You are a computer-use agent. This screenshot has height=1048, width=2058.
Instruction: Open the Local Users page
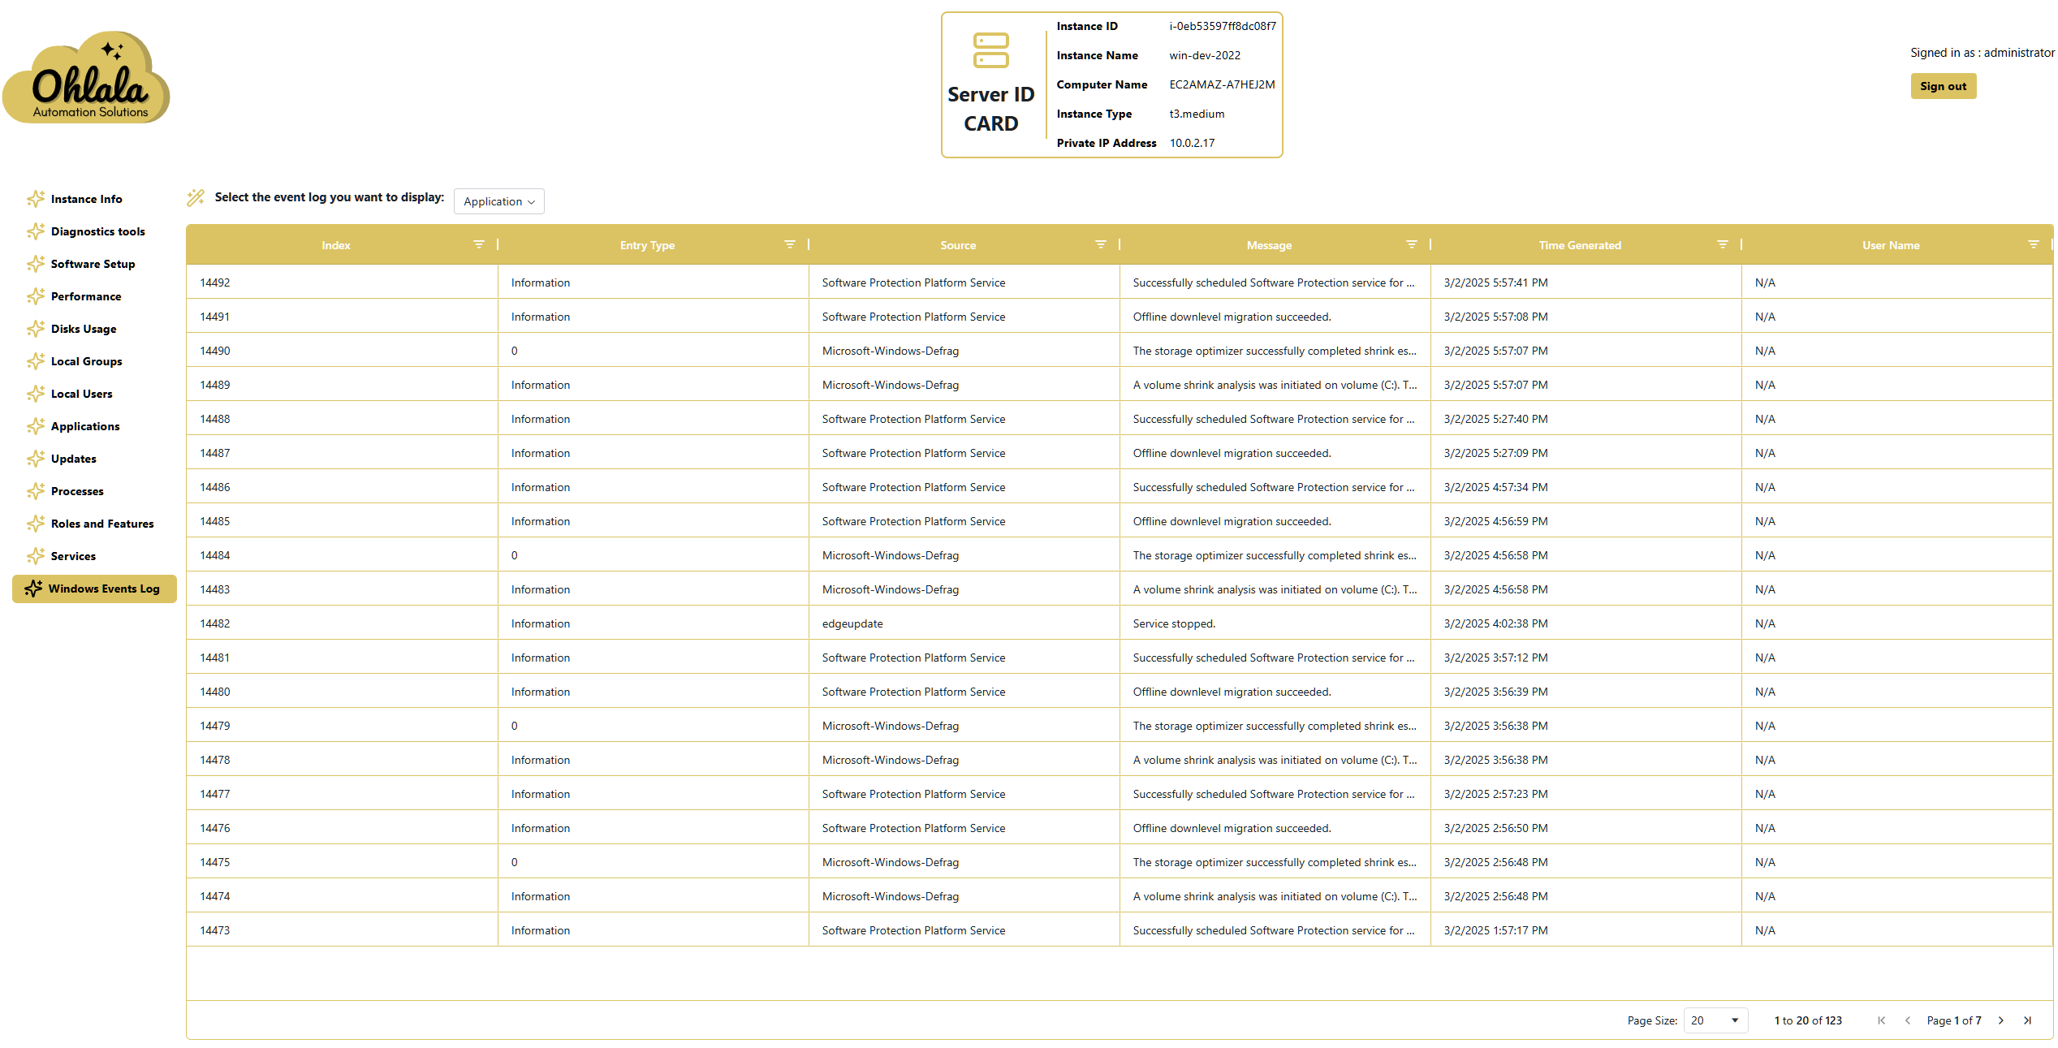coord(81,394)
